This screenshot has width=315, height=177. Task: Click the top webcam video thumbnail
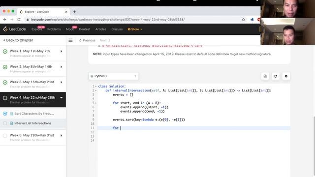click(287, 9)
